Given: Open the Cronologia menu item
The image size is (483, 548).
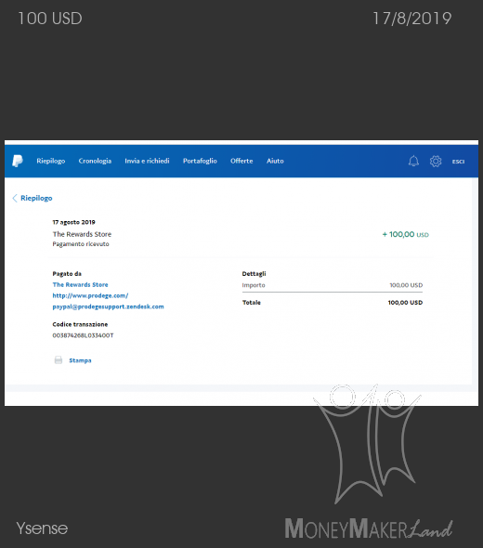Looking at the screenshot, I should pyautogui.click(x=95, y=161).
